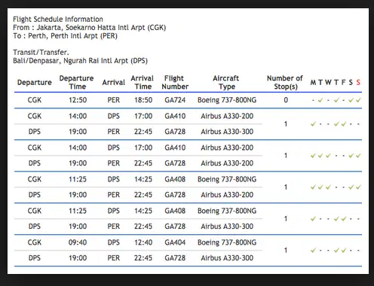Click the Monday M day label
374x286 pixels.
coord(313,82)
